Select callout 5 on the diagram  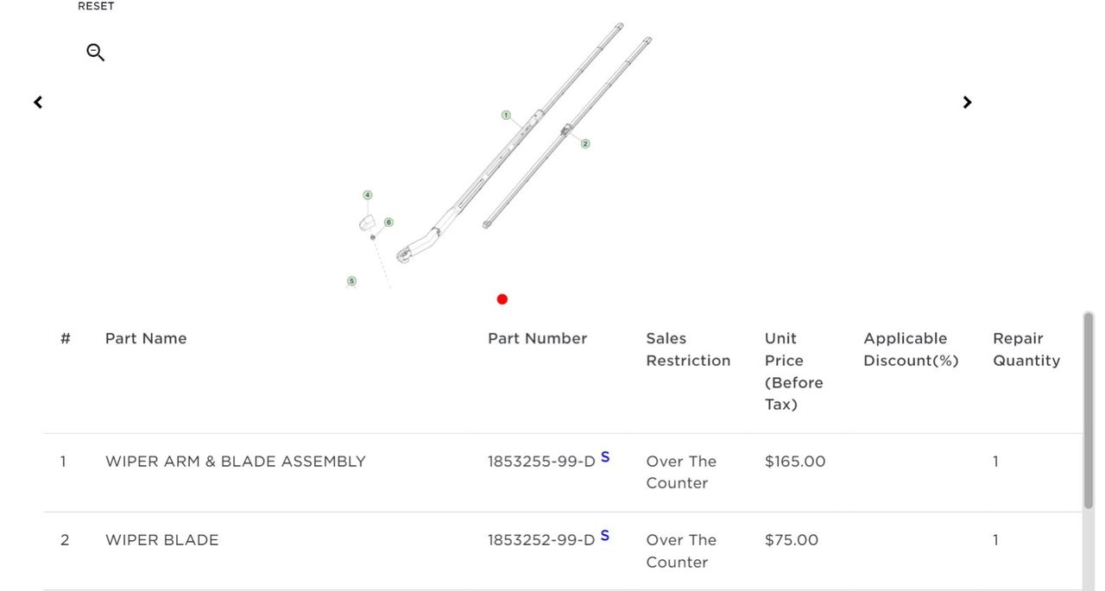click(351, 281)
